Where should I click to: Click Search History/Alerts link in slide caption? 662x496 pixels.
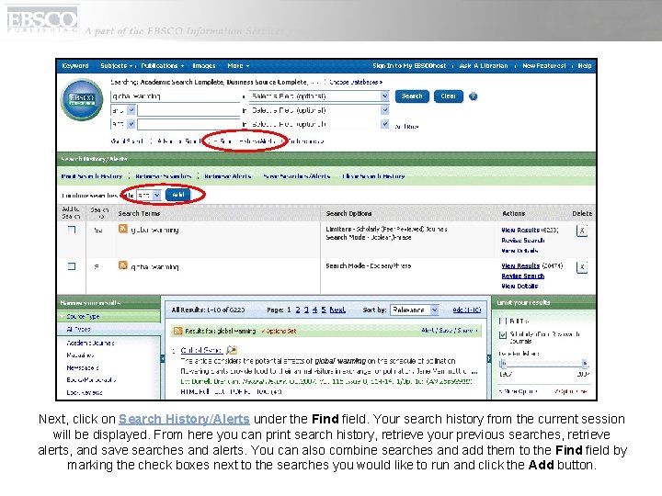184,419
